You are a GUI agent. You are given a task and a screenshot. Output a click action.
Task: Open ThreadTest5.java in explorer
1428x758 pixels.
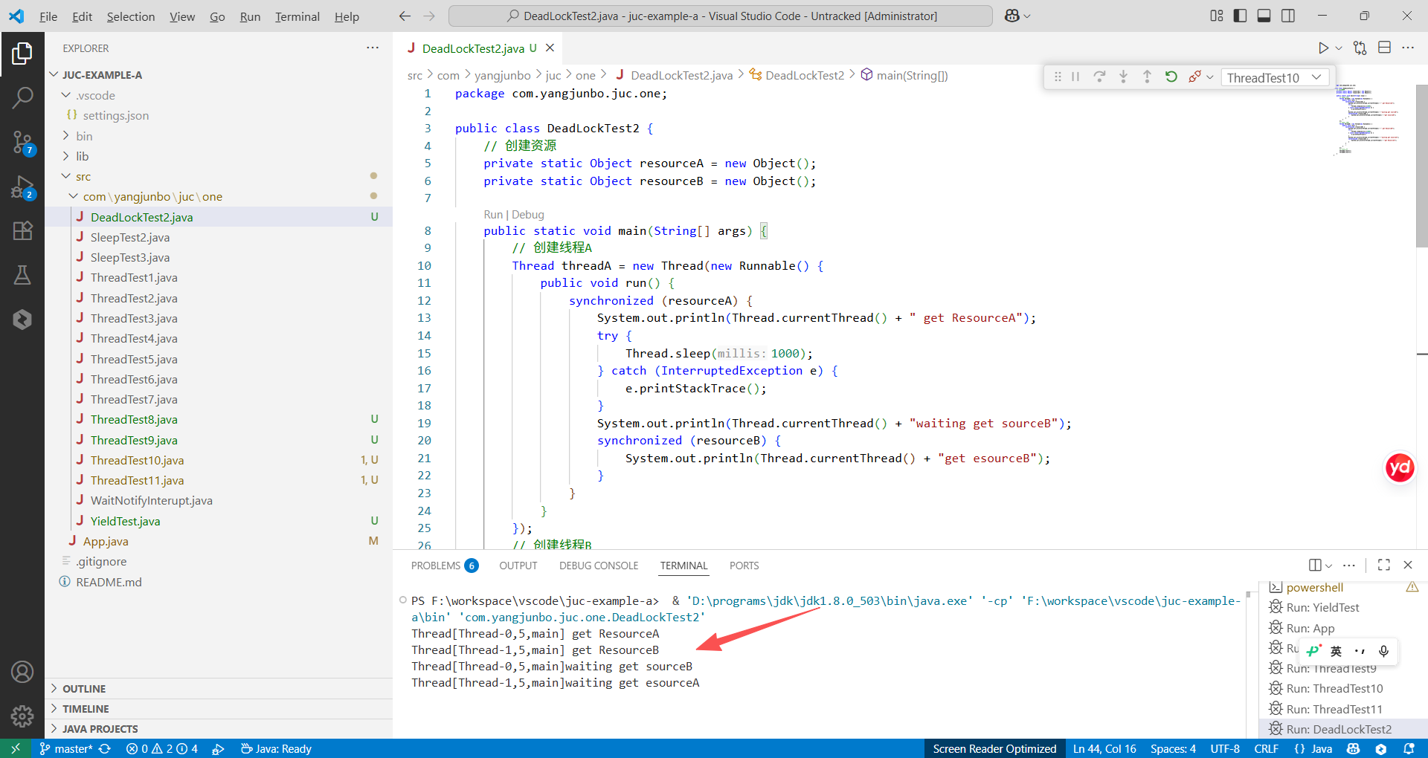coord(134,359)
